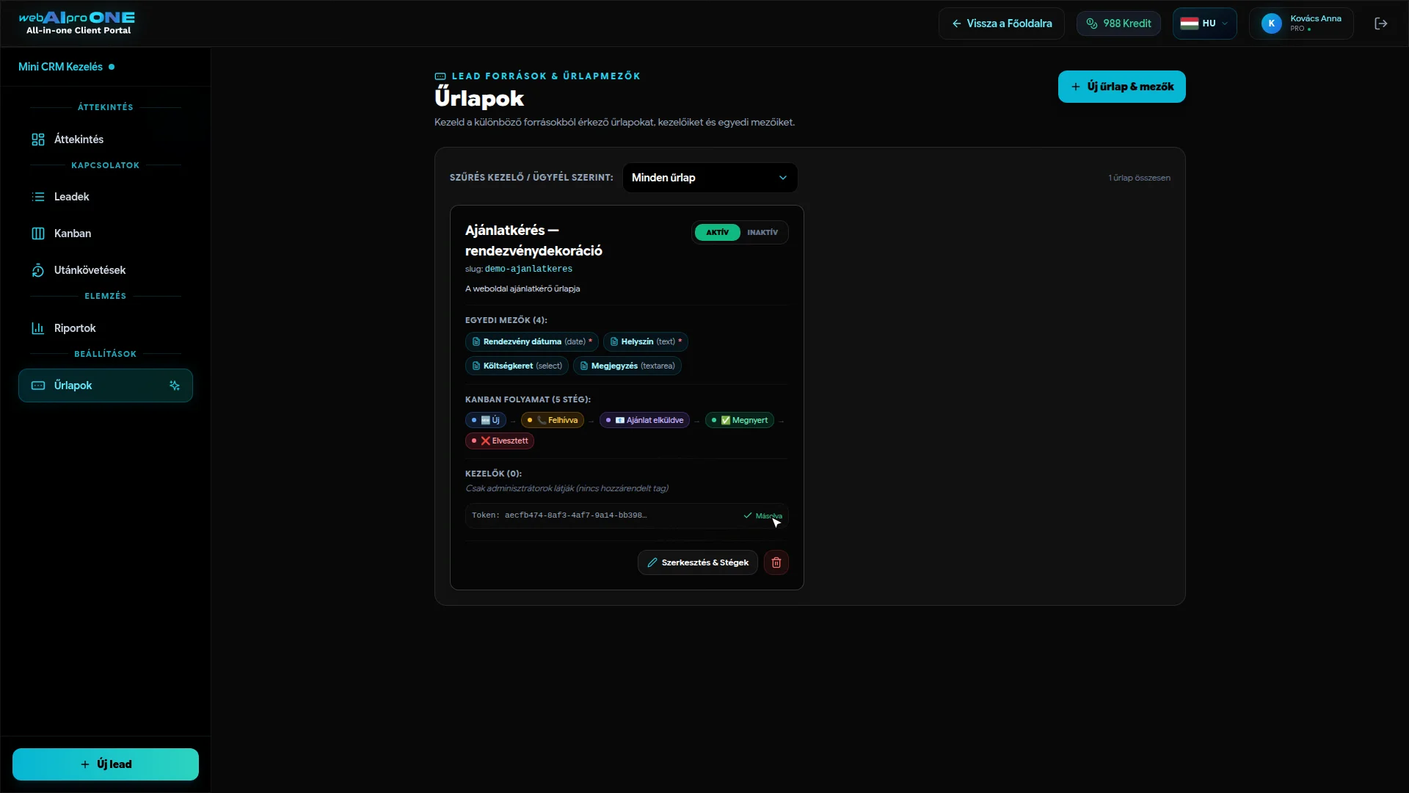Open the Áttekintés sidebar page
1409x793 pixels.
106,140
